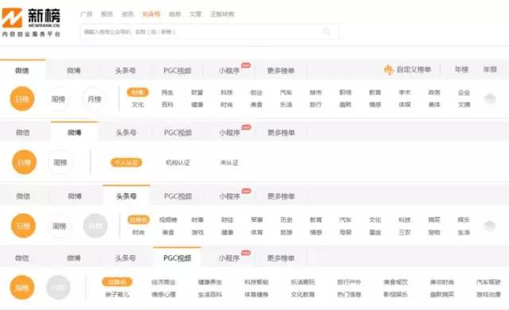Open the 年榜 link
Image resolution: width=509 pixels, height=310 pixels.
tap(461, 69)
